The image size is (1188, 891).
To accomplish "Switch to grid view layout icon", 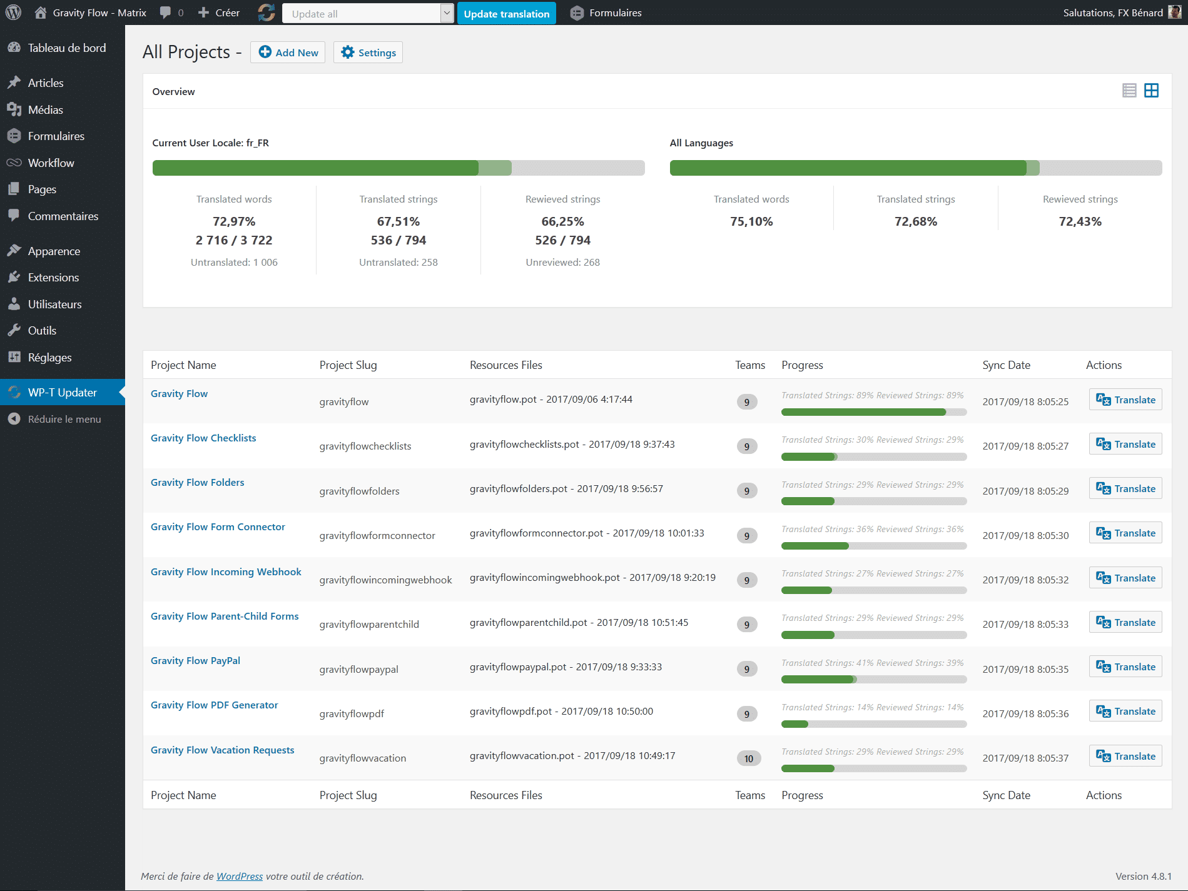I will point(1151,91).
